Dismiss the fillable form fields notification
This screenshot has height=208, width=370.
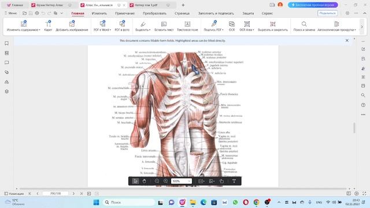point(347,40)
